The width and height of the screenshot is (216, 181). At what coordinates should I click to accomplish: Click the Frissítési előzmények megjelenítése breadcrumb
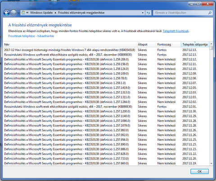point(81,13)
